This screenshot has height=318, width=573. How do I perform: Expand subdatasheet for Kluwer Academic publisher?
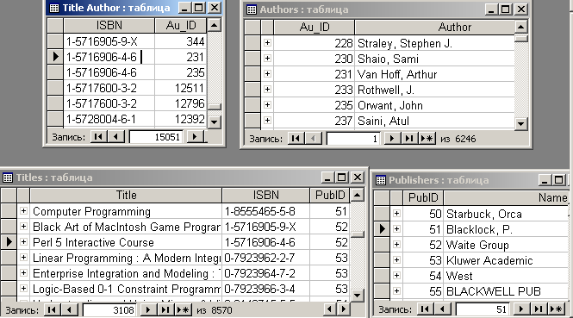point(396,260)
